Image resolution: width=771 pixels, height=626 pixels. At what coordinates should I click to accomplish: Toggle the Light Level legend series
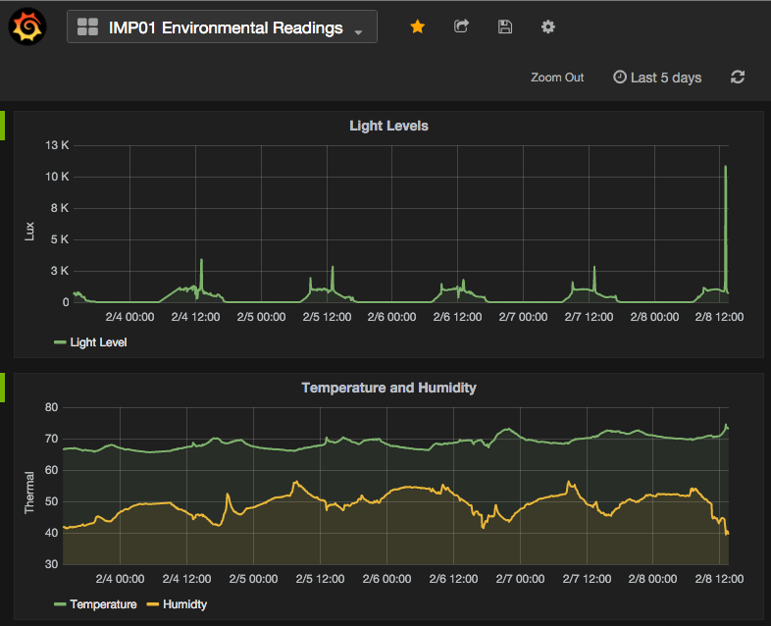click(x=98, y=342)
